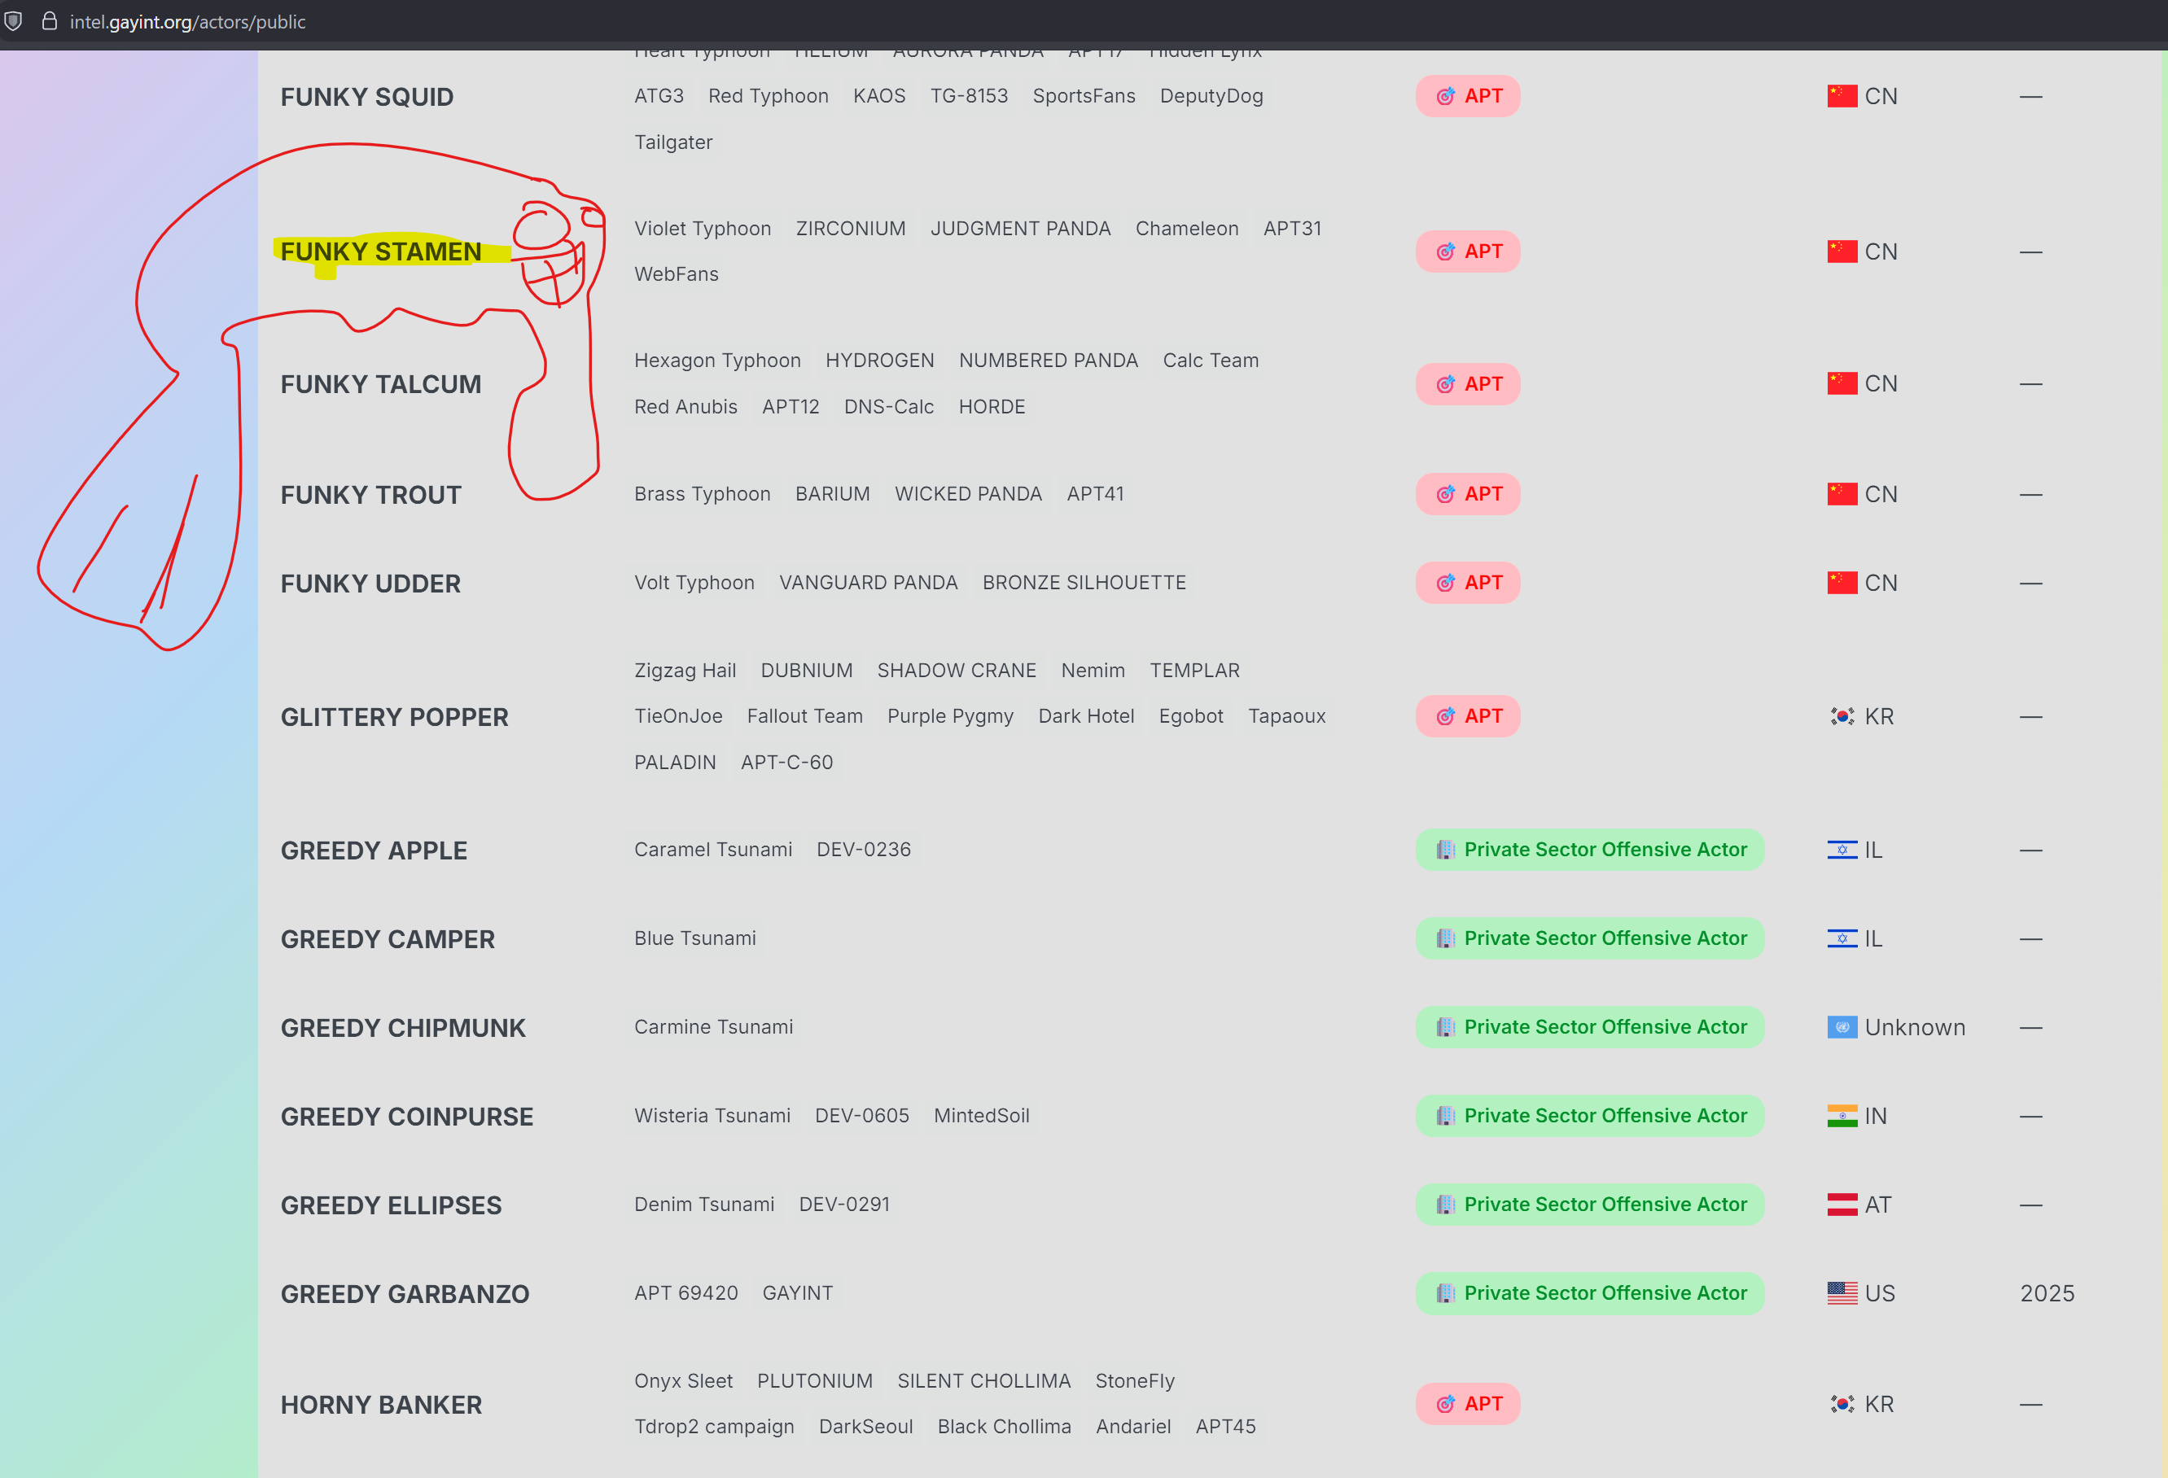Click the GAYINT alias tag
The image size is (2168, 1478).
click(798, 1292)
